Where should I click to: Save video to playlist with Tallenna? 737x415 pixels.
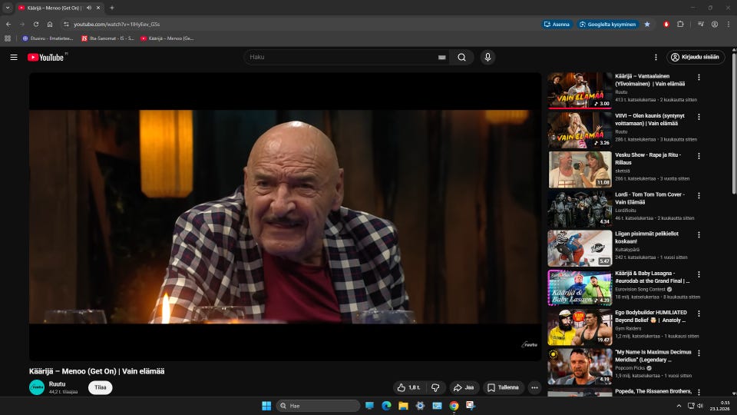503,387
